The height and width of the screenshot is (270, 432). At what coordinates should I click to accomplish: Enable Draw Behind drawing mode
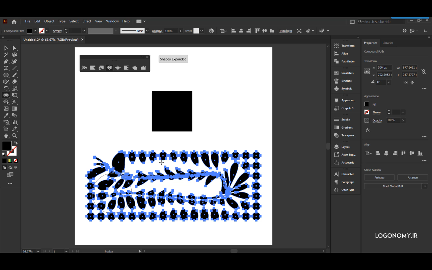10,167
